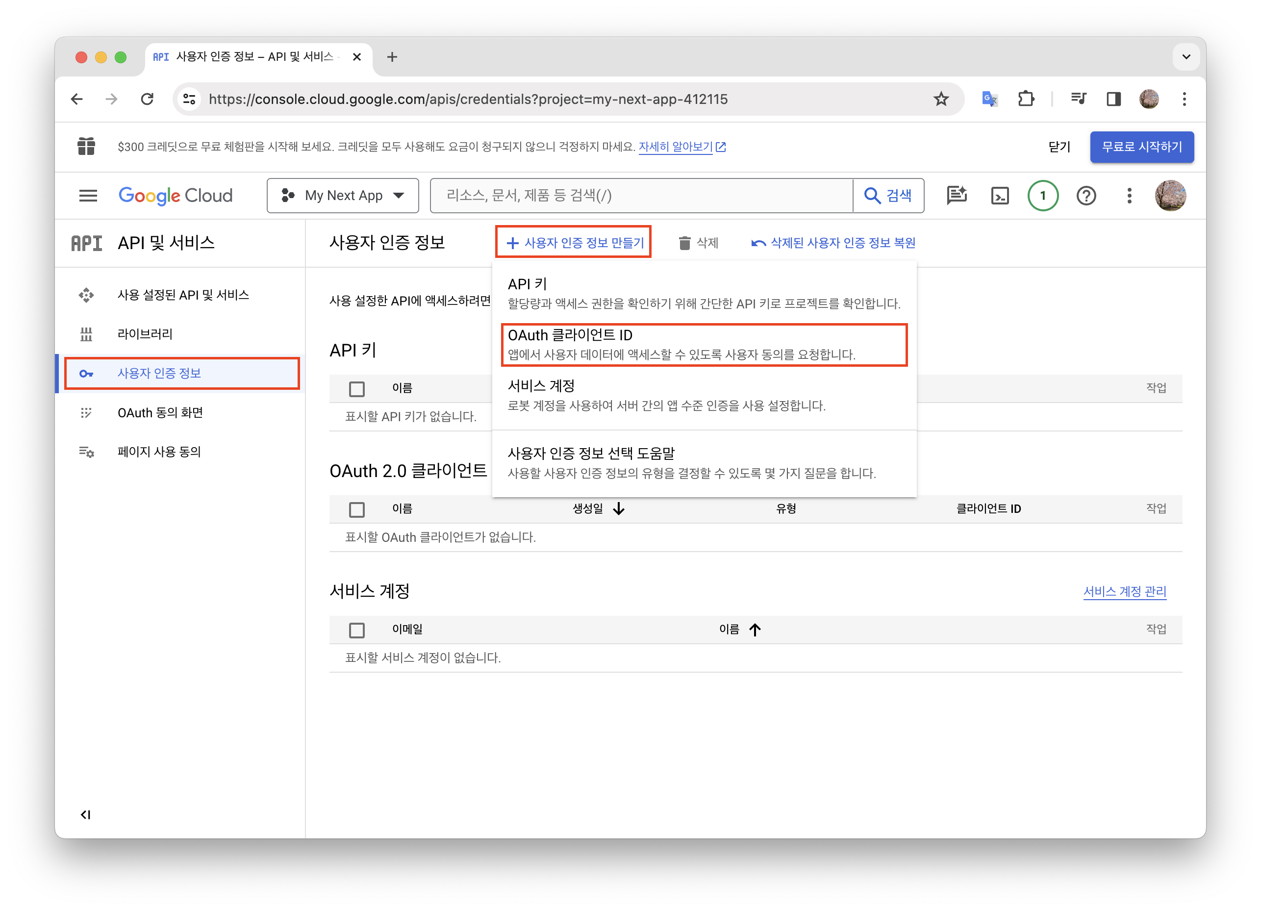Expand the 사용자 인증 정보 만들기 dropdown
Screen dimensions: 1261x911
pos(574,243)
